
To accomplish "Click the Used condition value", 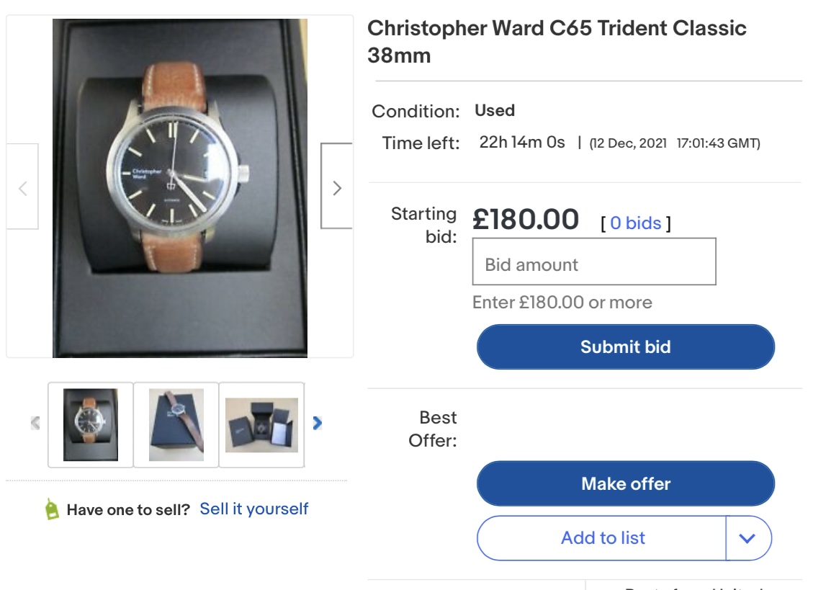I will 495,111.
